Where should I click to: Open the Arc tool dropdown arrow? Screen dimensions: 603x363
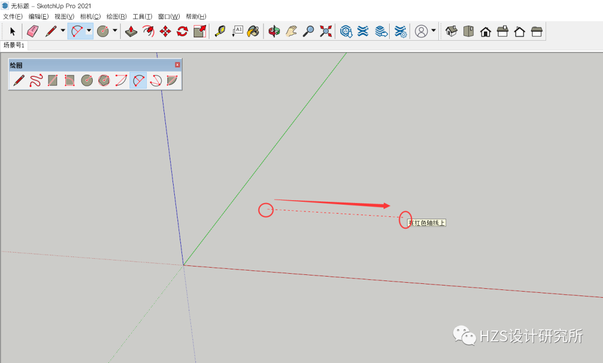(88, 31)
